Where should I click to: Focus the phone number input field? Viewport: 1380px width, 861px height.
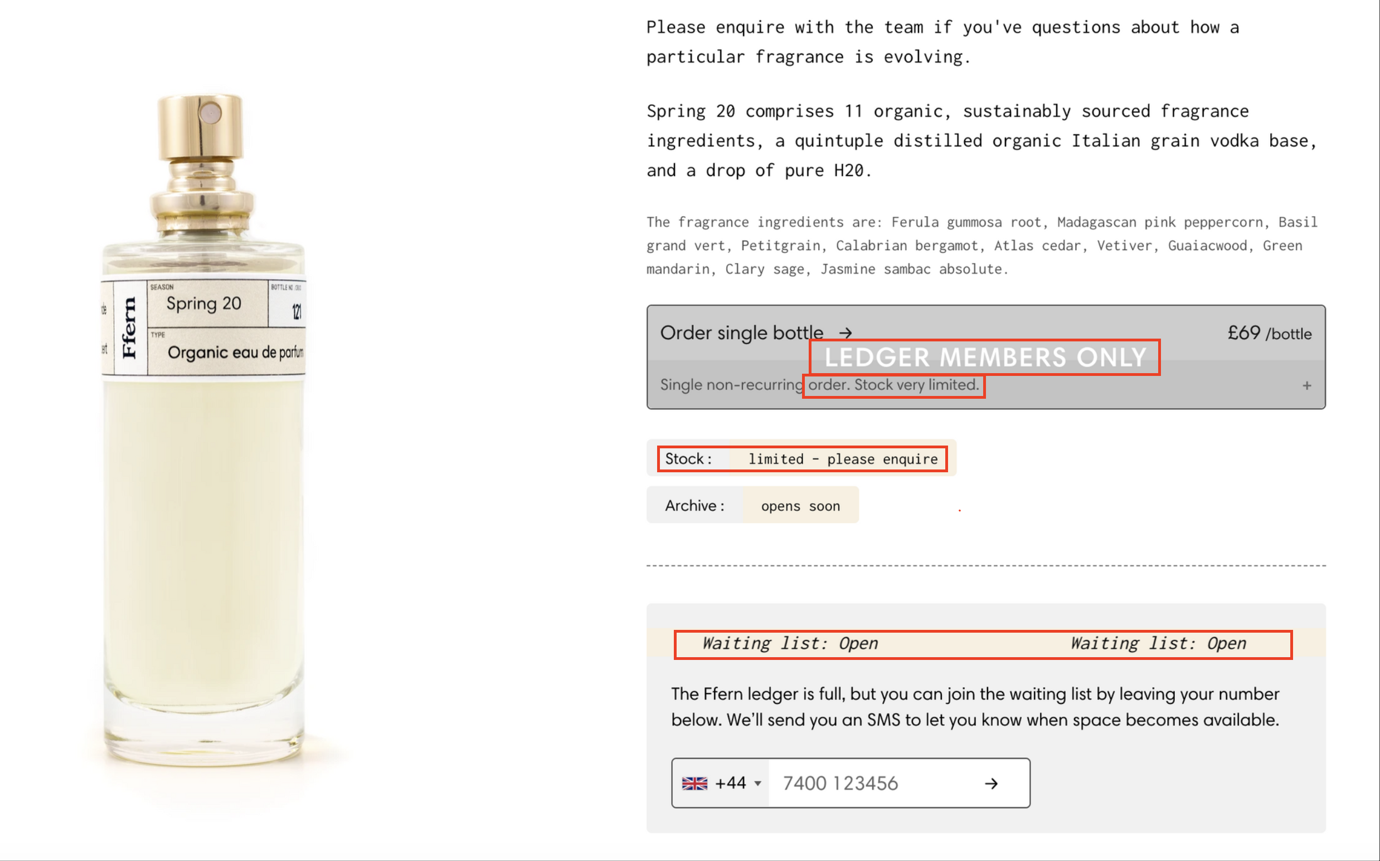click(872, 784)
